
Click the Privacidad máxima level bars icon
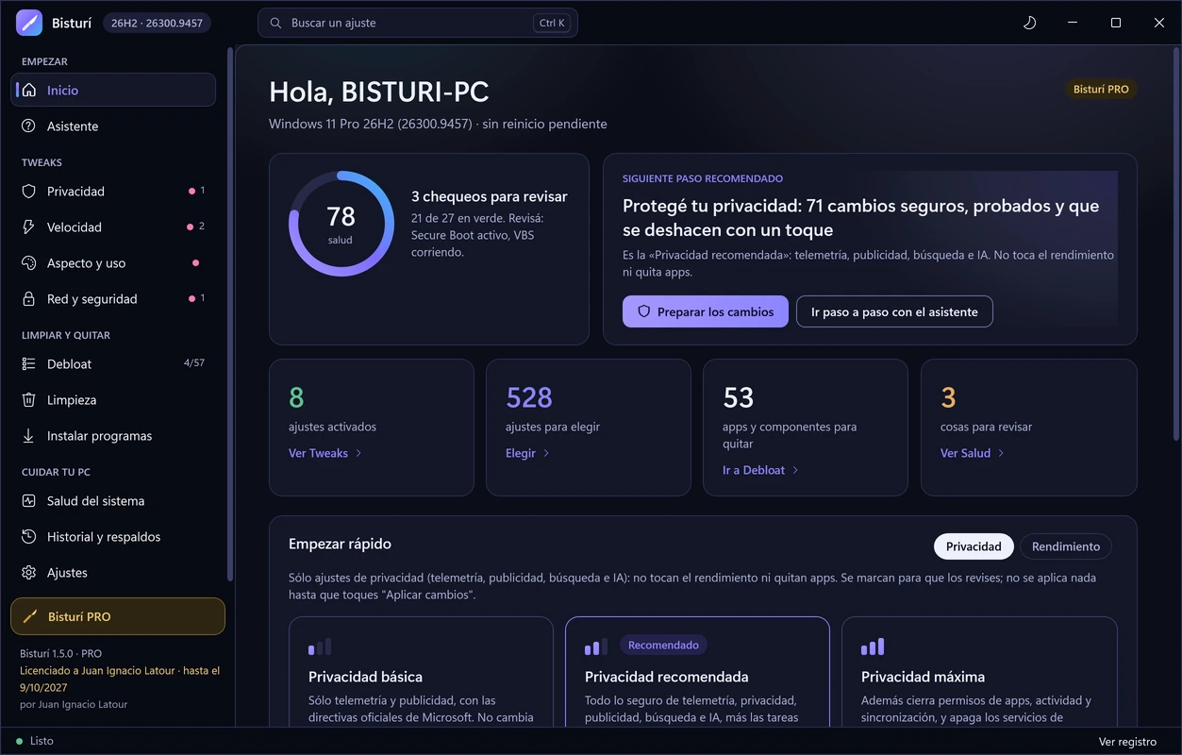pos(873,647)
